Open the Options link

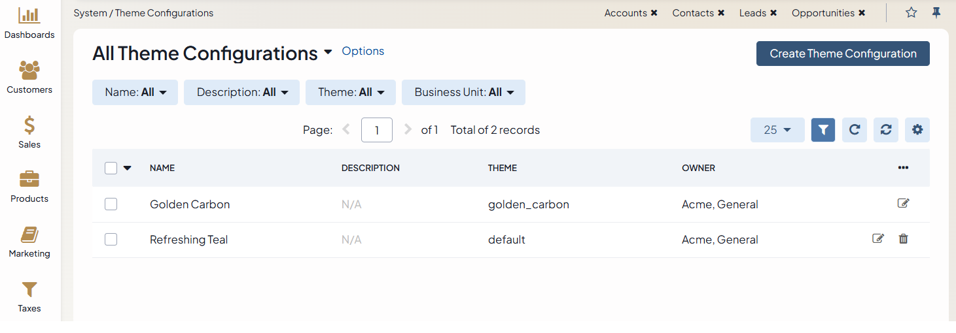[363, 51]
